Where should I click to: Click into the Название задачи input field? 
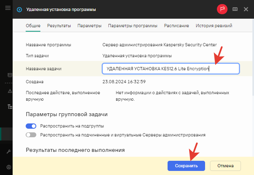pos(171,69)
